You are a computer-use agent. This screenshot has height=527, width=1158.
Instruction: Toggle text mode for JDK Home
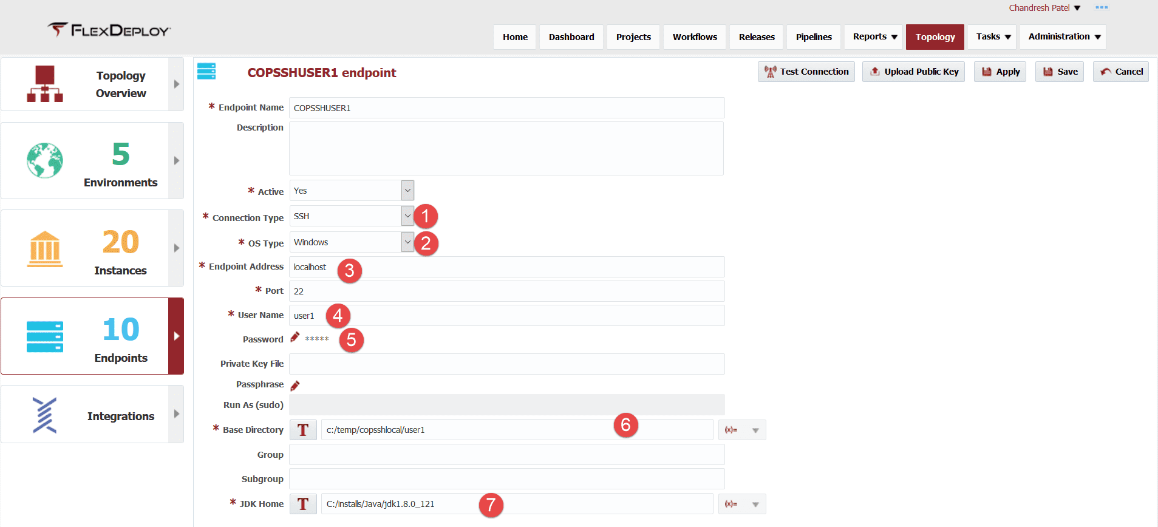303,504
